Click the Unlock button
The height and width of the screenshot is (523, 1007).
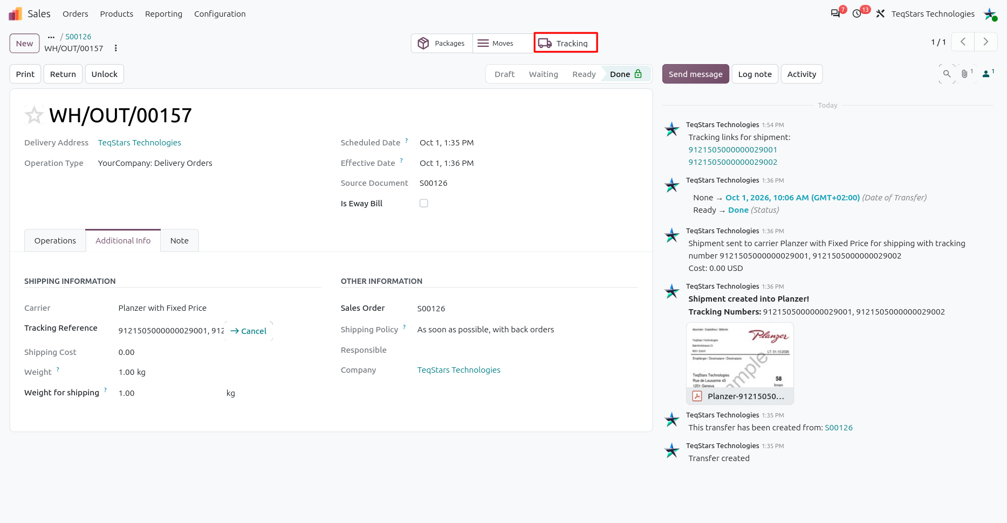tap(105, 74)
